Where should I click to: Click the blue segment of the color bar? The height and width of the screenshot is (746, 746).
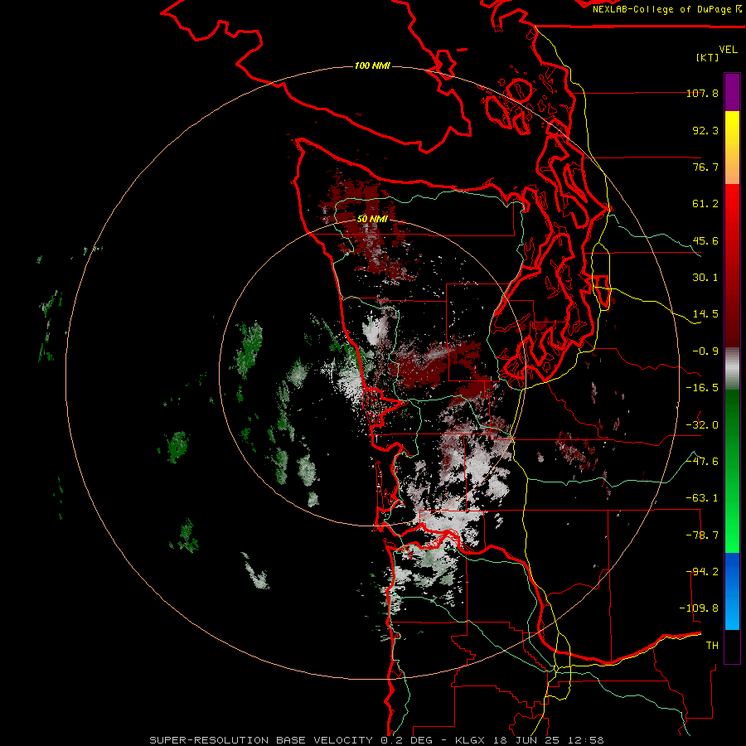click(732, 591)
